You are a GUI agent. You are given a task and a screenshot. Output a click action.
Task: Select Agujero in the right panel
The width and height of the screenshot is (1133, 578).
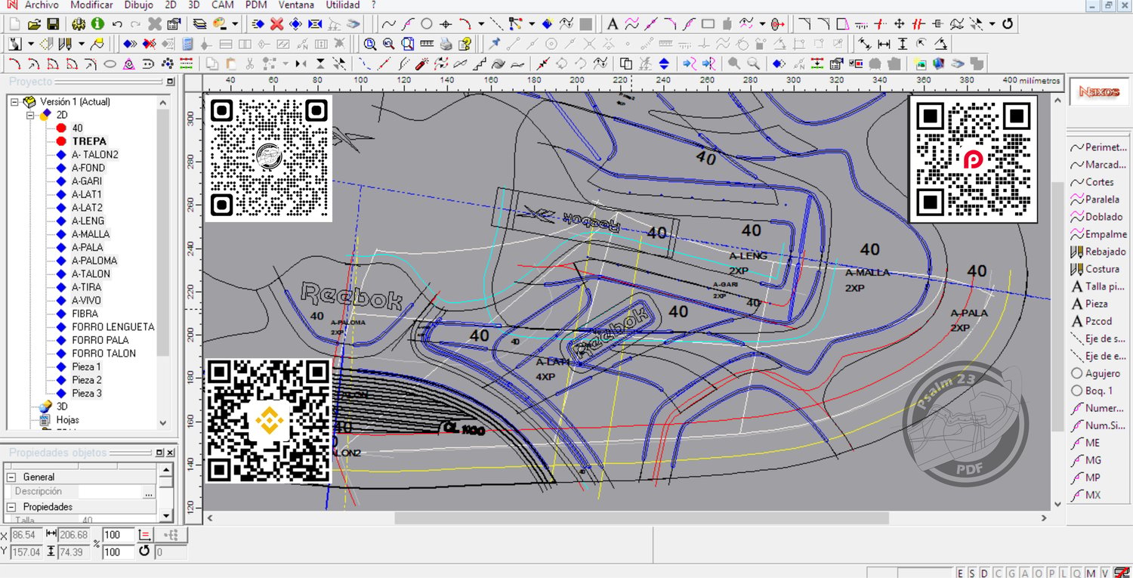coord(1096,373)
